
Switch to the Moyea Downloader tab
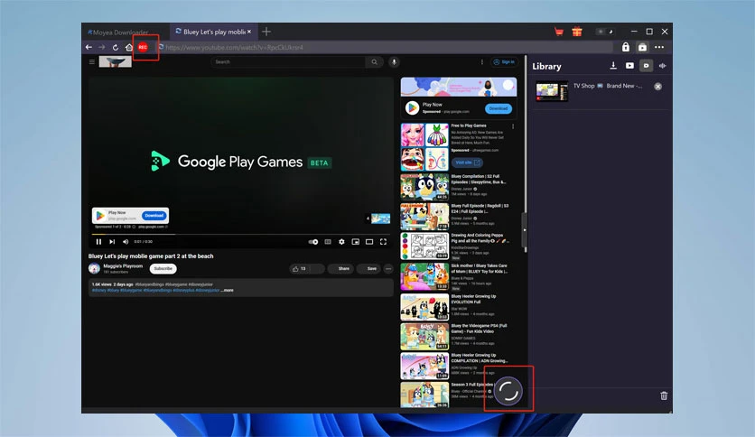pyautogui.click(x=118, y=33)
